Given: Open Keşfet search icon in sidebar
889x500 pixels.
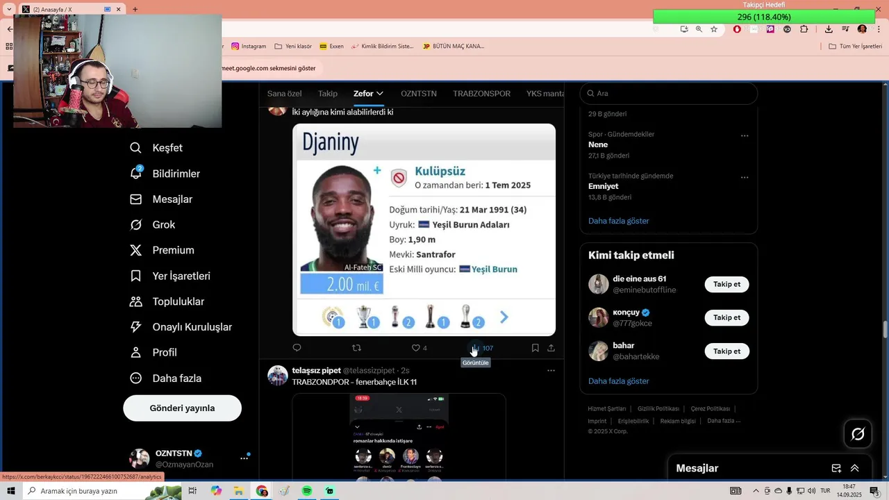Looking at the screenshot, I should tap(136, 148).
